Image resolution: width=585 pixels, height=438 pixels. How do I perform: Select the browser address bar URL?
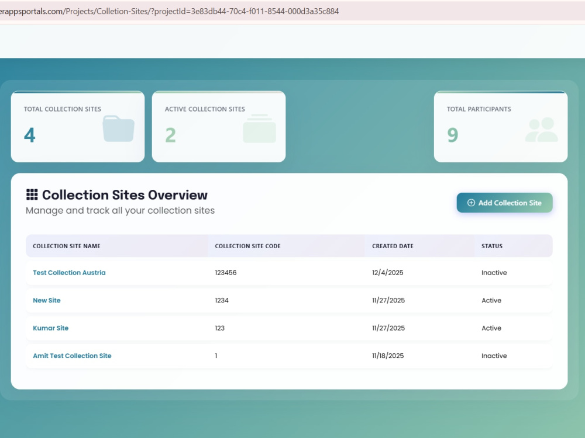170,11
